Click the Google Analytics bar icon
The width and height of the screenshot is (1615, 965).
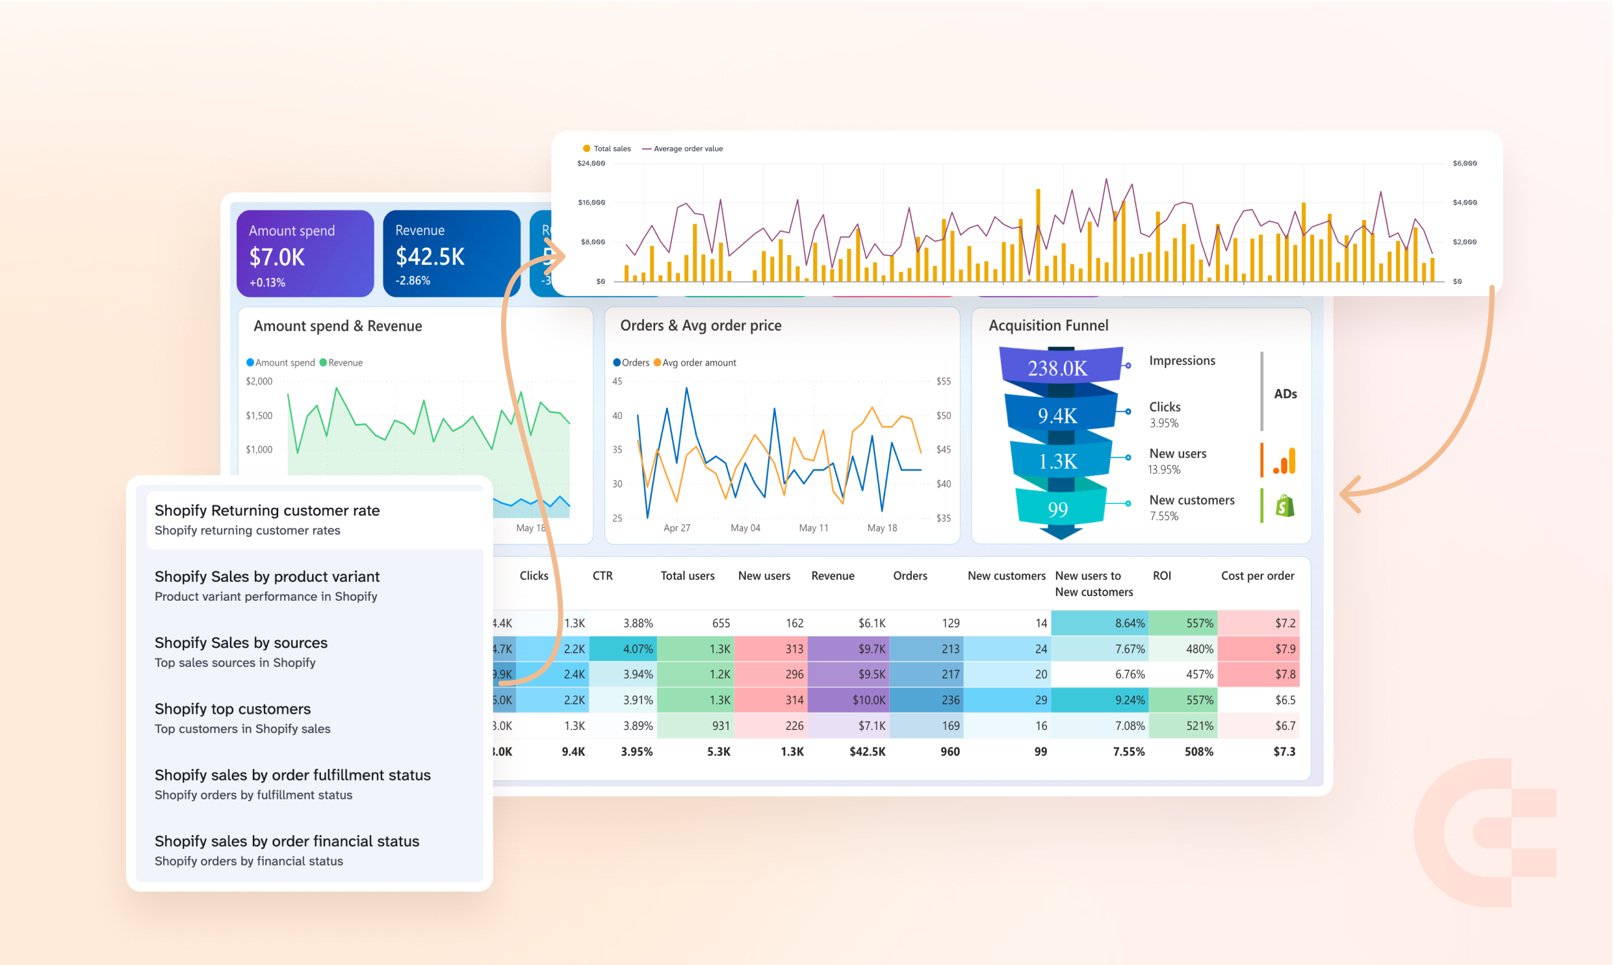(1285, 460)
